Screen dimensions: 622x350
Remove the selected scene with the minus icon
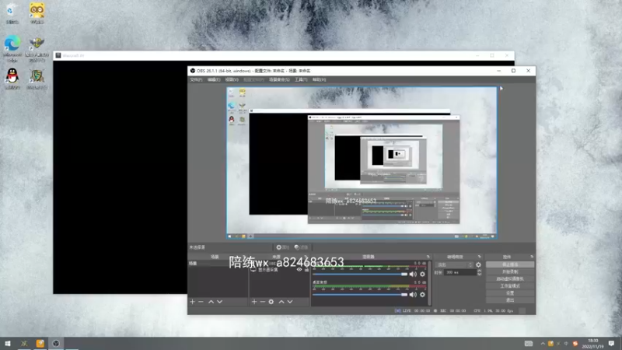(x=201, y=302)
